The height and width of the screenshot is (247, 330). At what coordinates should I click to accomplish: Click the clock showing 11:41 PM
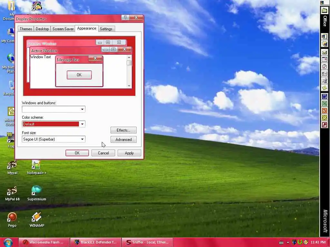click(318, 242)
